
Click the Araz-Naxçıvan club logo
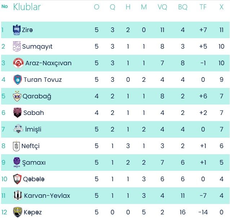click(18, 63)
